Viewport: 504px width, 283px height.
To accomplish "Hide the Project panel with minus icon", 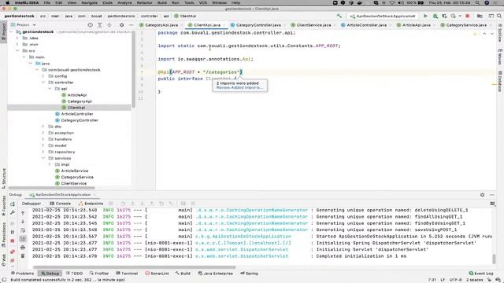I will 132,24.
